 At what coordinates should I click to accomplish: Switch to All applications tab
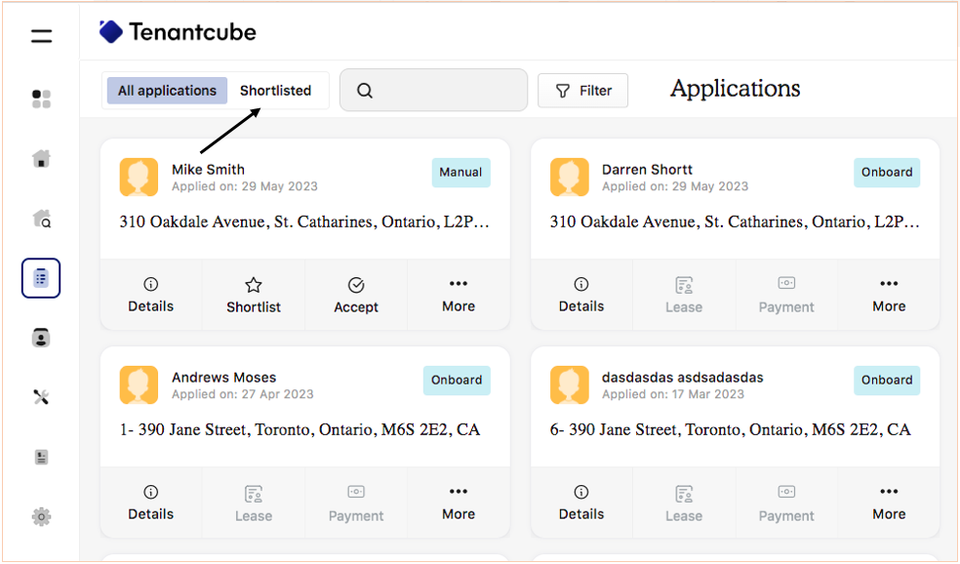pyautogui.click(x=167, y=91)
